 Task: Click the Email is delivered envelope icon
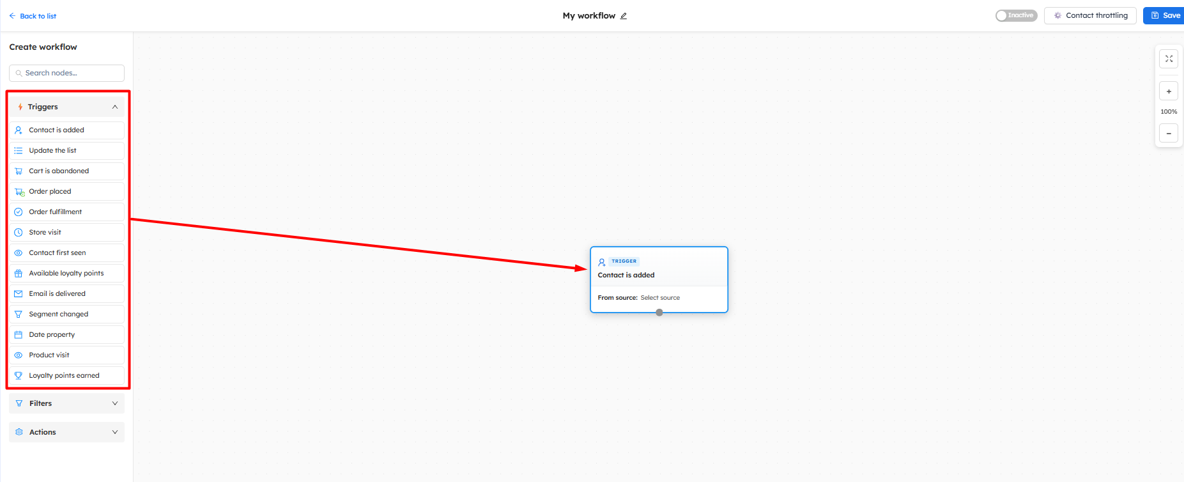pyautogui.click(x=19, y=294)
